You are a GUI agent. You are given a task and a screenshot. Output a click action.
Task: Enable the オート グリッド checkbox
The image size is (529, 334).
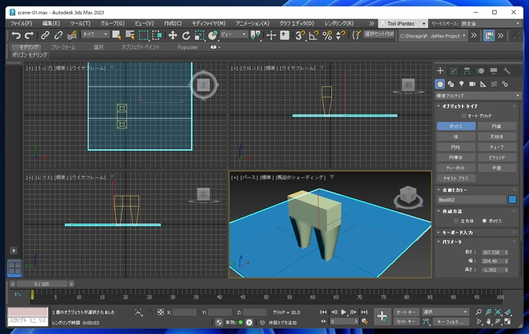click(464, 116)
